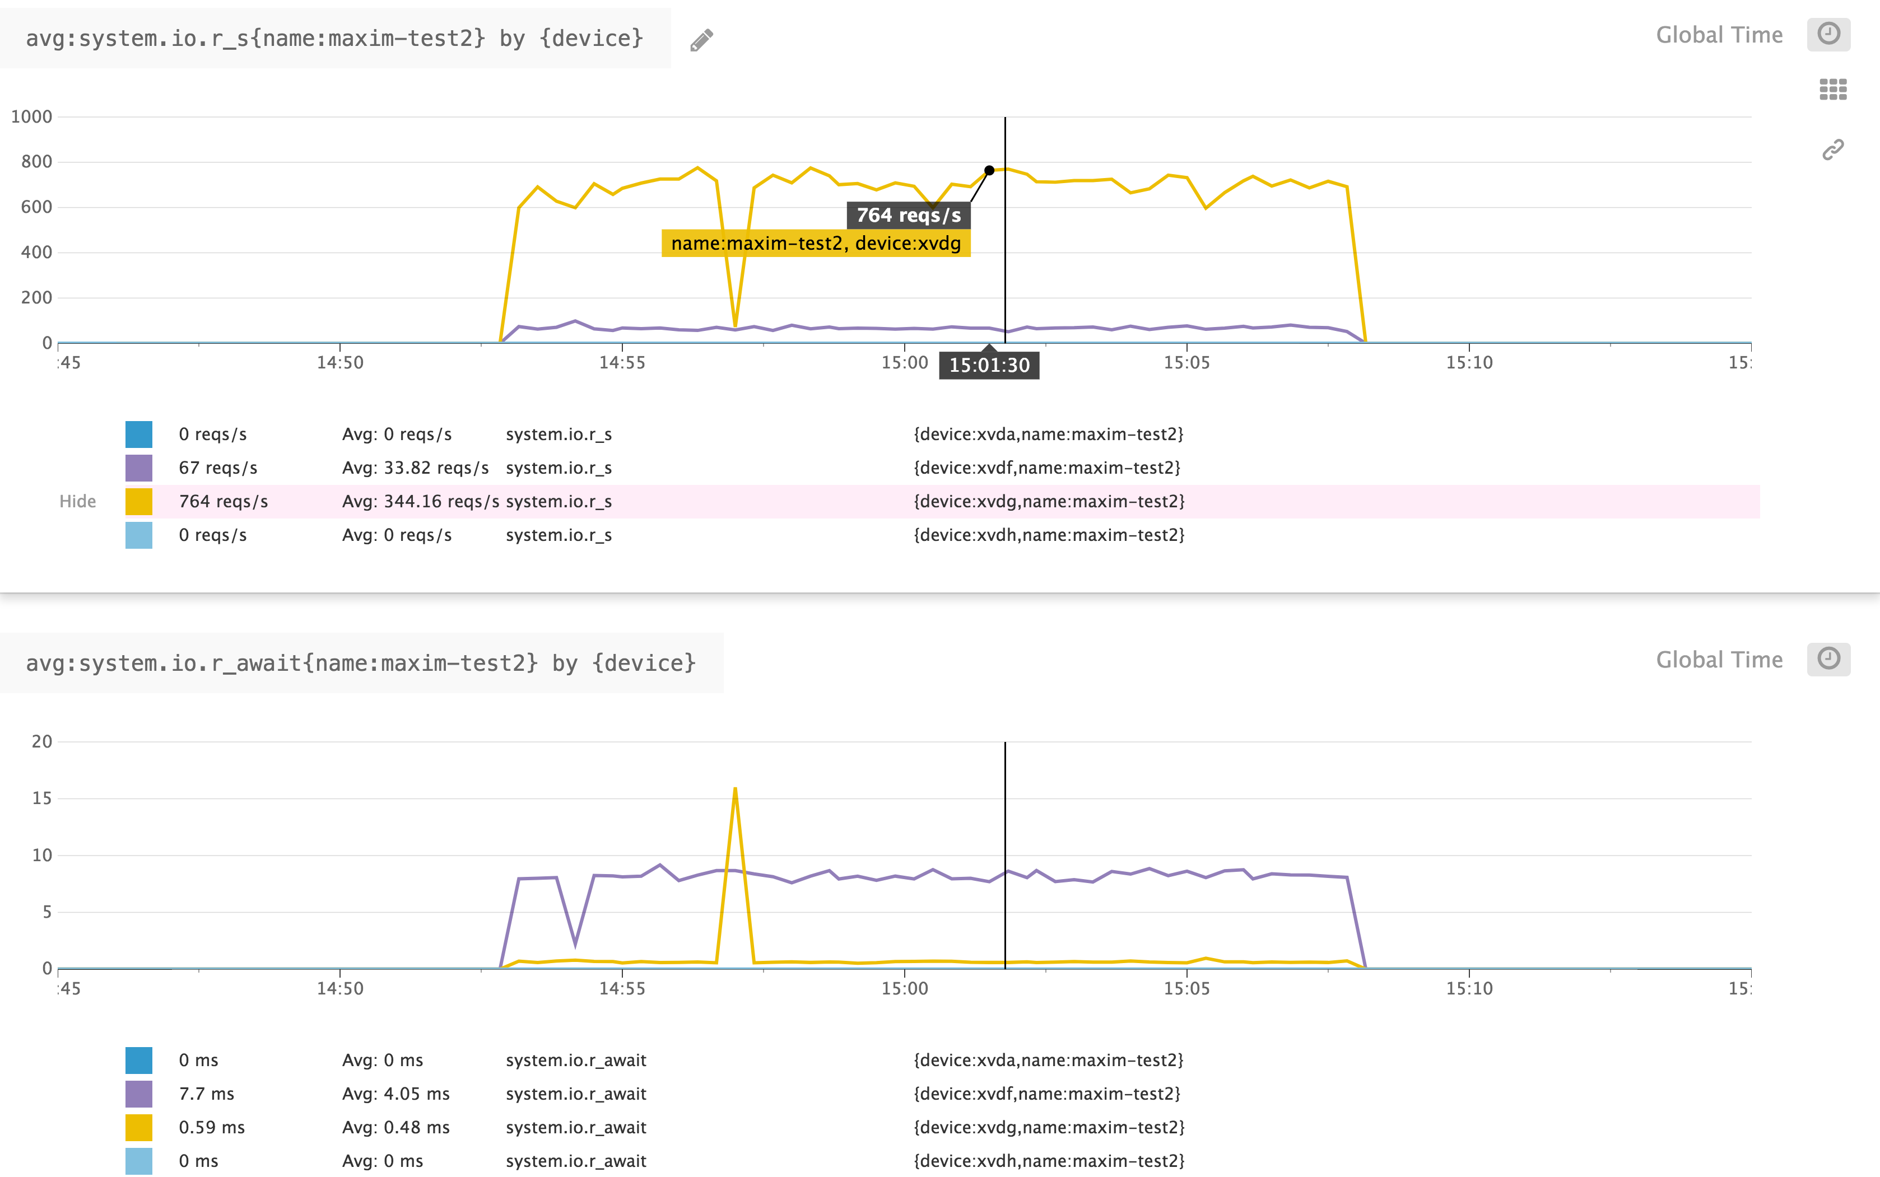This screenshot has height=1177, width=1880.
Task: Expand the device:xvda tag on the r_await legend
Action: click(x=1048, y=1059)
